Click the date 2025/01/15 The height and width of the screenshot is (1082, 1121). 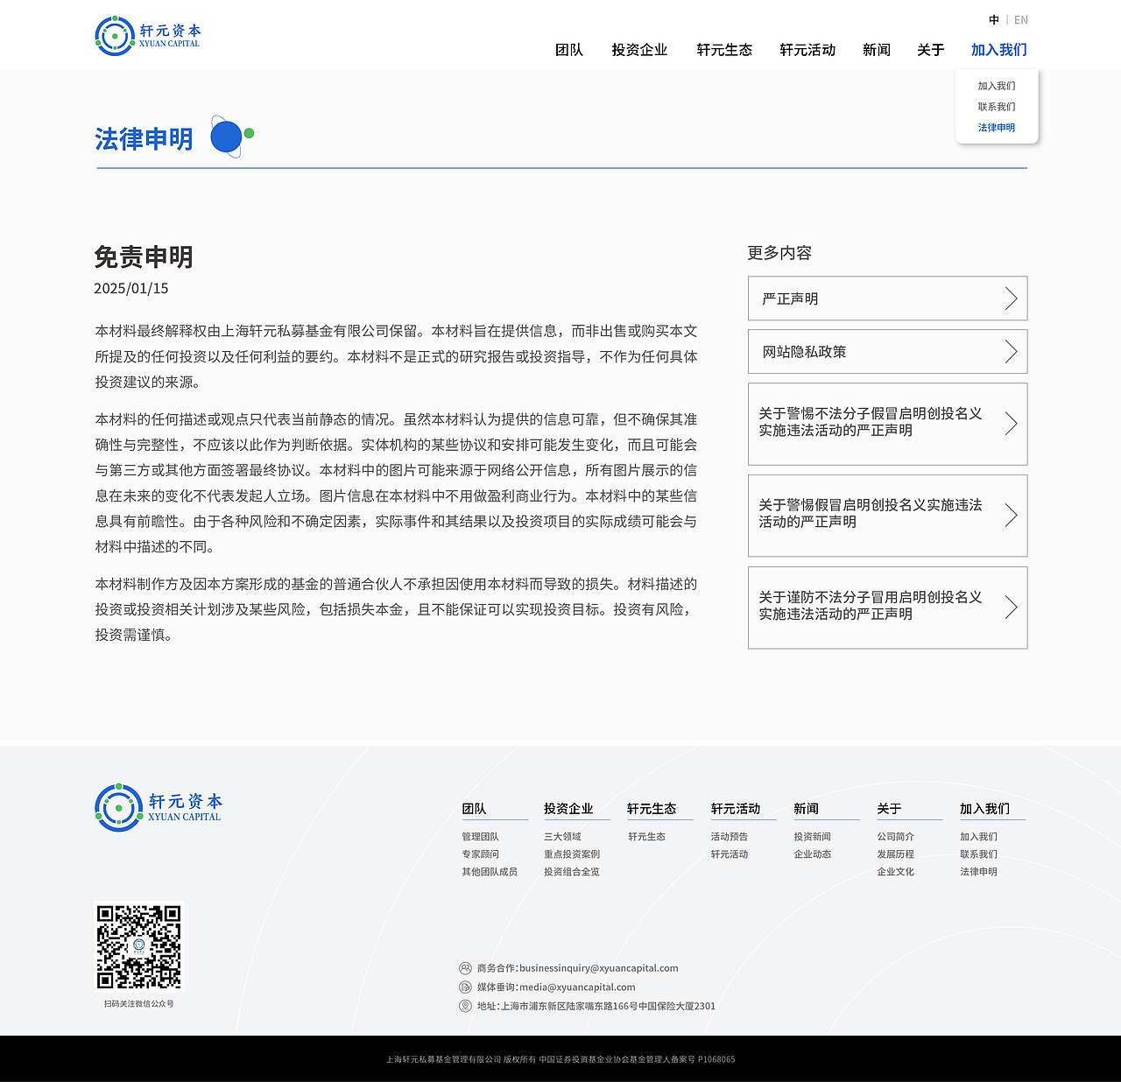click(x=131, y=288)
